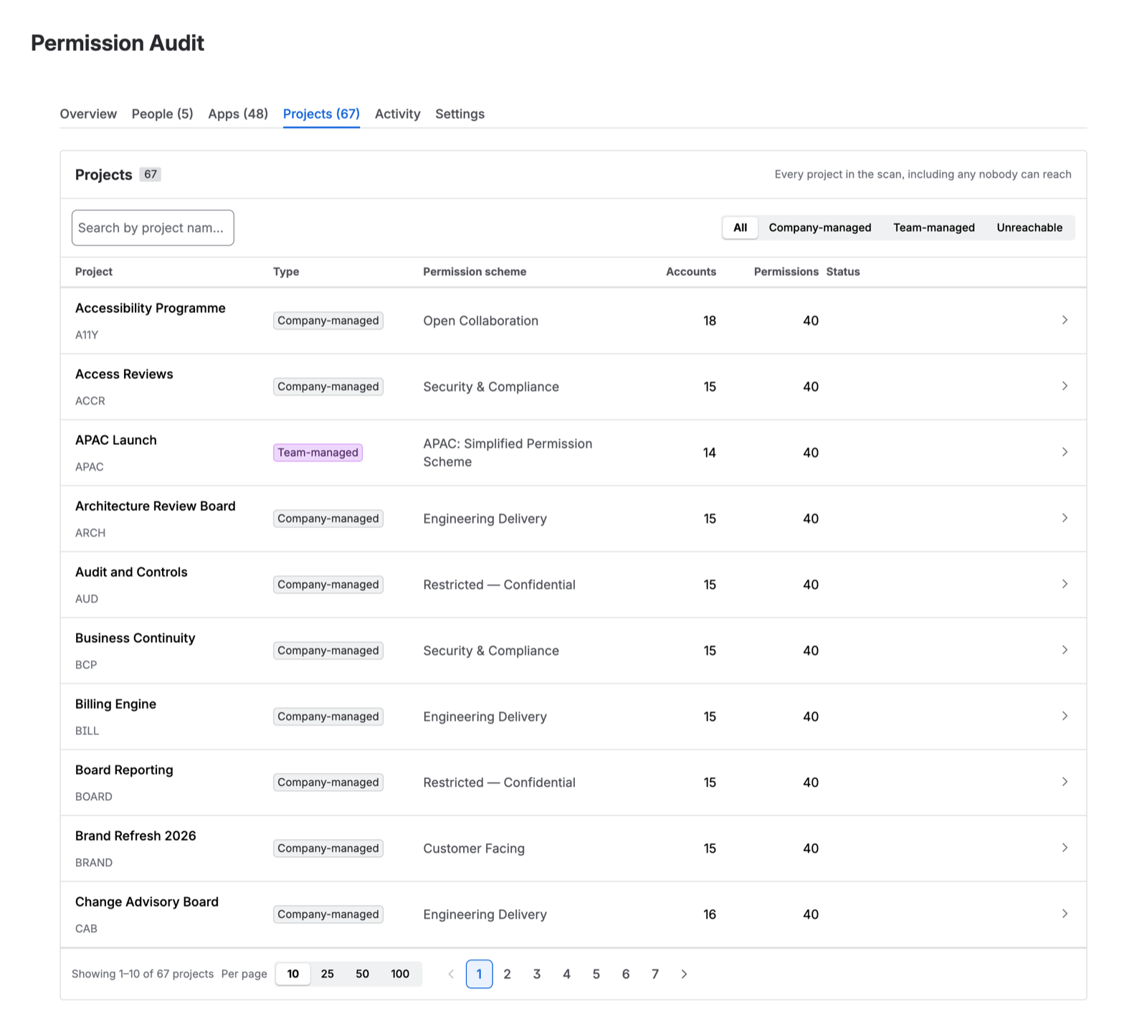Screen dimensions: 1147x1031
Task: Click the Accounts column header
Action: click(x=691, y=272)
